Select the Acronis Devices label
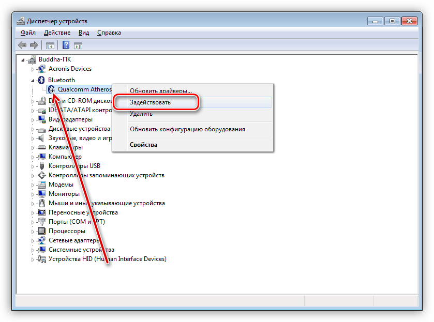 70,69
